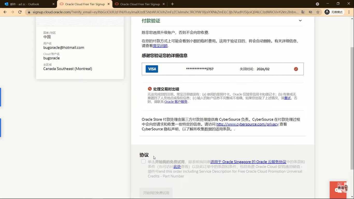Click the Oracle 客户服务 link
The height and width of the screenshot is (199, 354).
176,102
